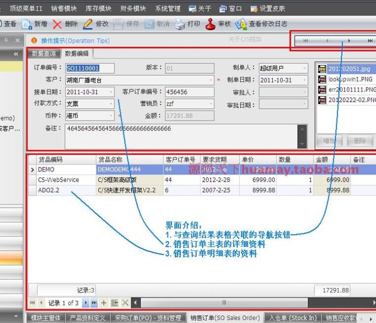
Task: Click the 审核 (Approve) stamp icon
Action: tap(211, 24)
